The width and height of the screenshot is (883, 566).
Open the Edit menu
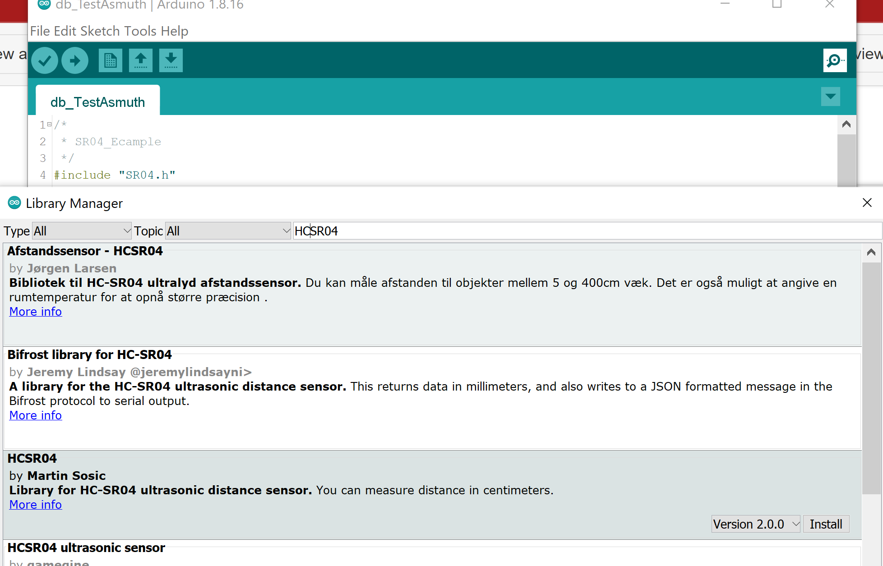click(65, 31)
